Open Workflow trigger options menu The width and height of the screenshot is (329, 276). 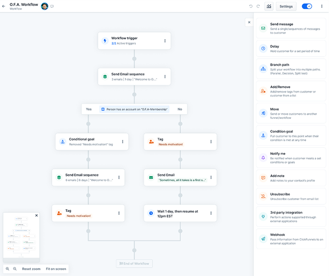pos(165,41)
